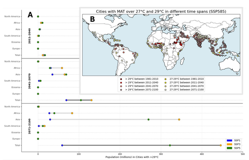Viewport: 249px width, 160px height.
Task: Click the Europe label in the 2011-2040 section
Action: coord(16,49)
